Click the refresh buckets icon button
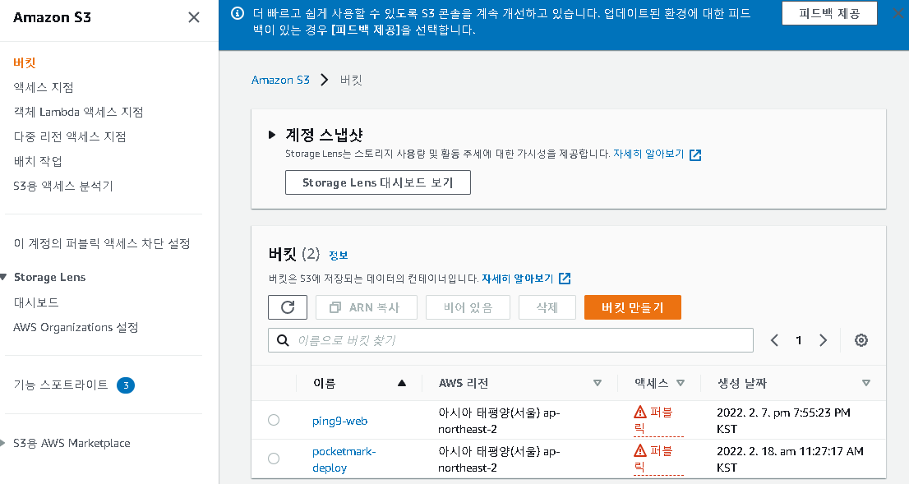 (288, 307)
